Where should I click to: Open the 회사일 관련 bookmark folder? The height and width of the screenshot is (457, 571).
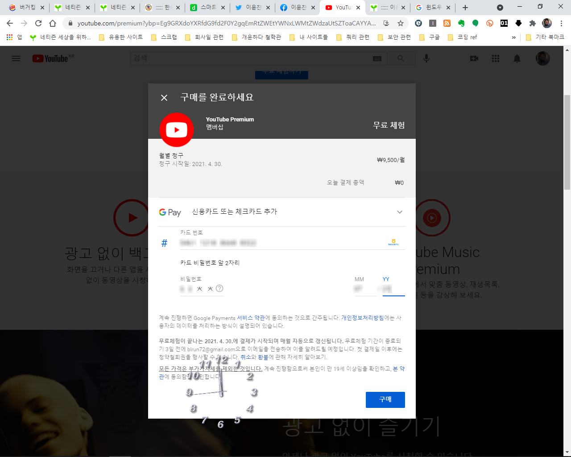click(x=204, y=37)
